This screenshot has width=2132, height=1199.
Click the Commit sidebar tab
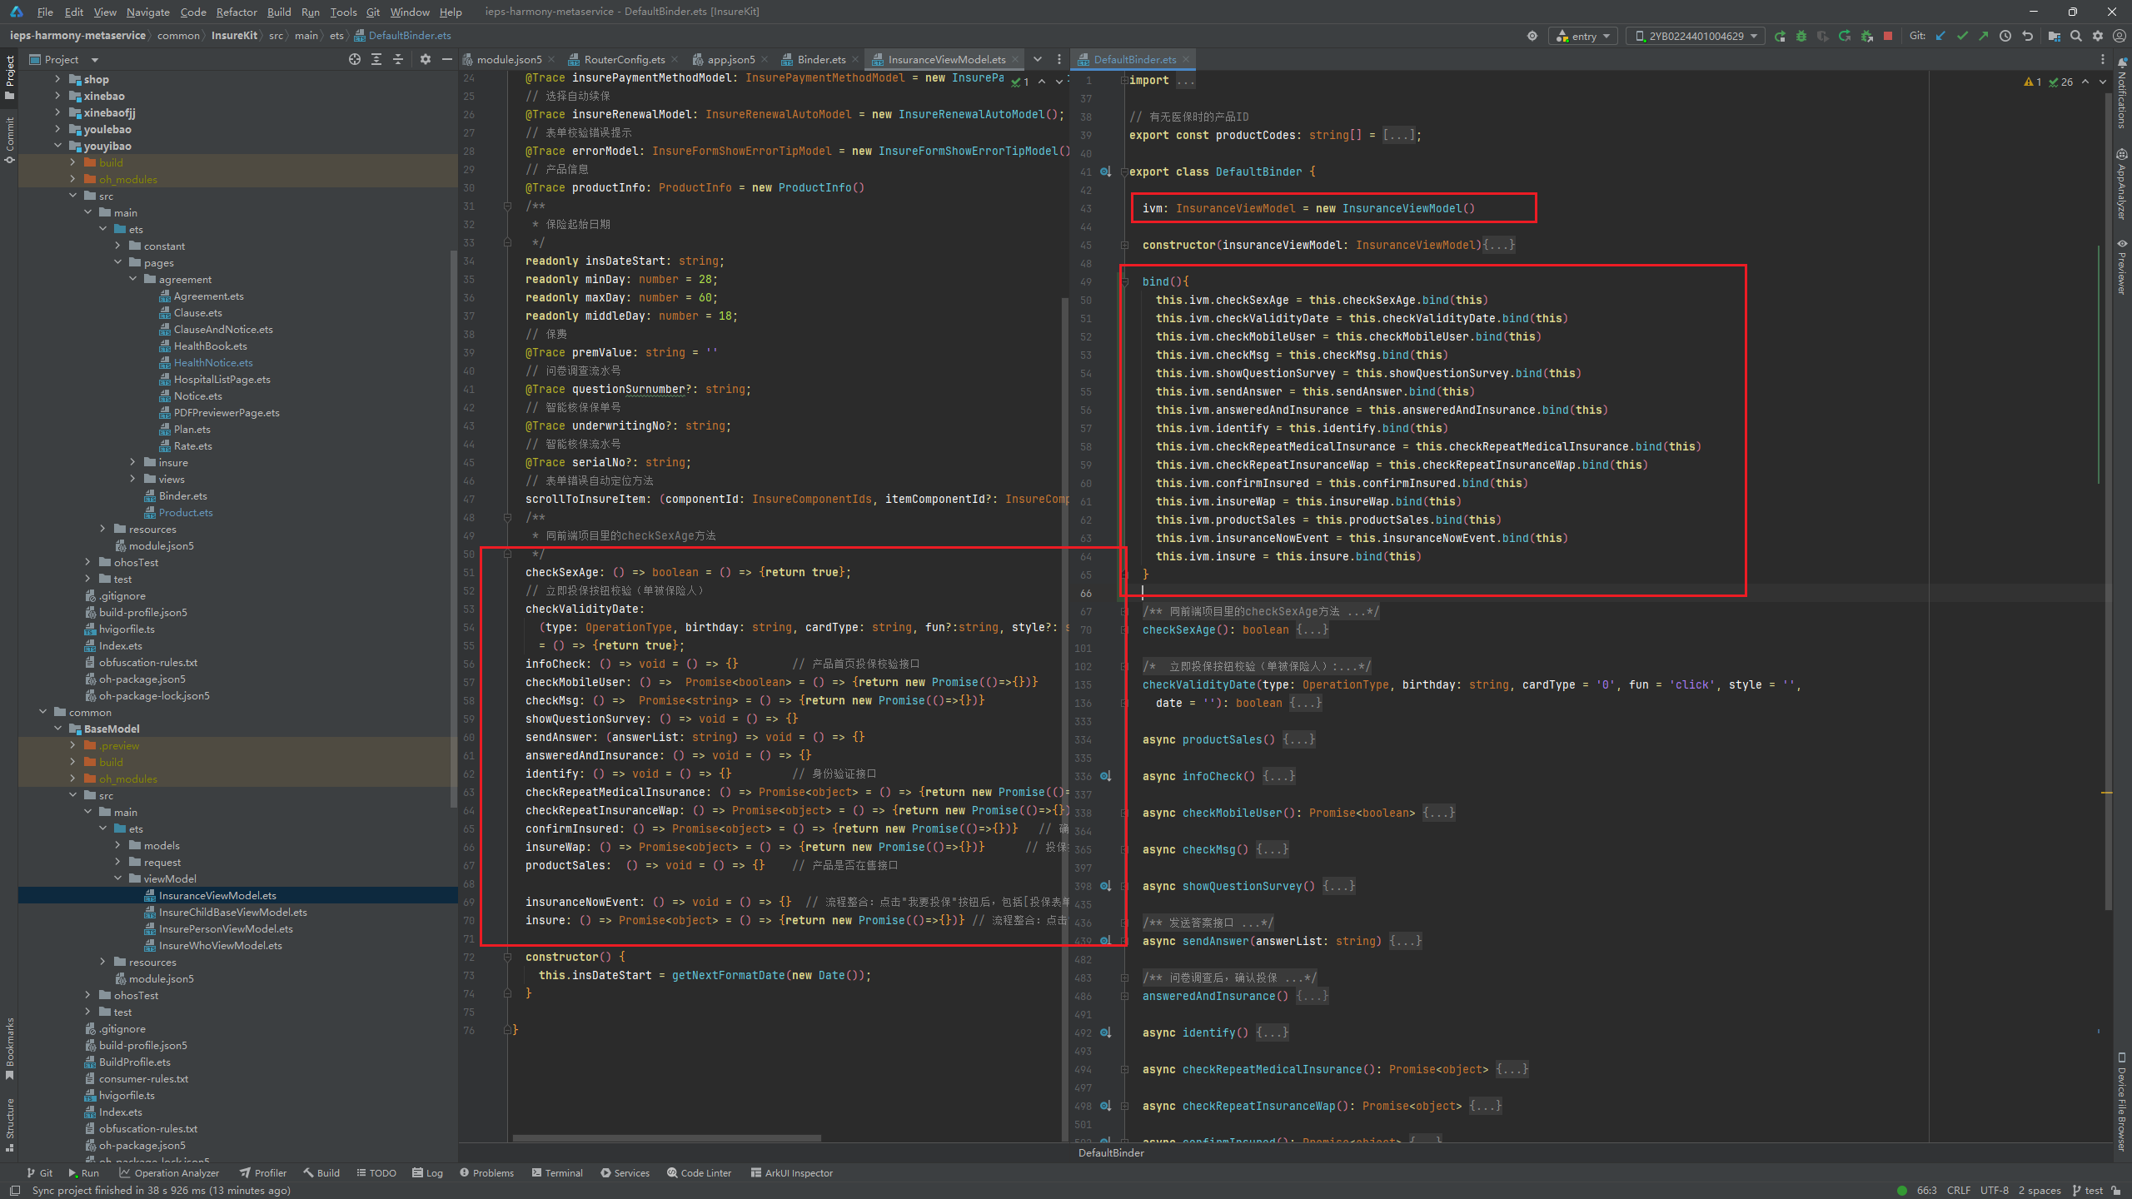pos(9,140)
